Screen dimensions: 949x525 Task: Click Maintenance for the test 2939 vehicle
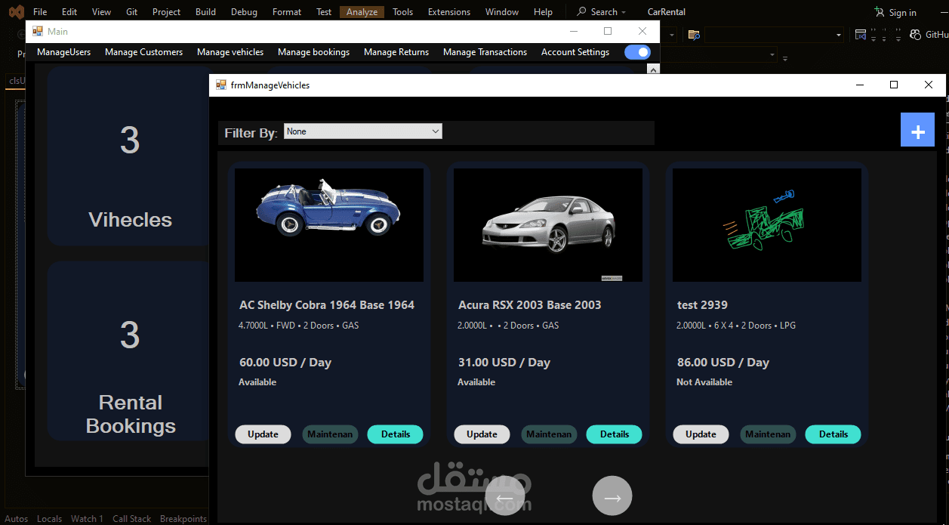(x=768, y=434)
